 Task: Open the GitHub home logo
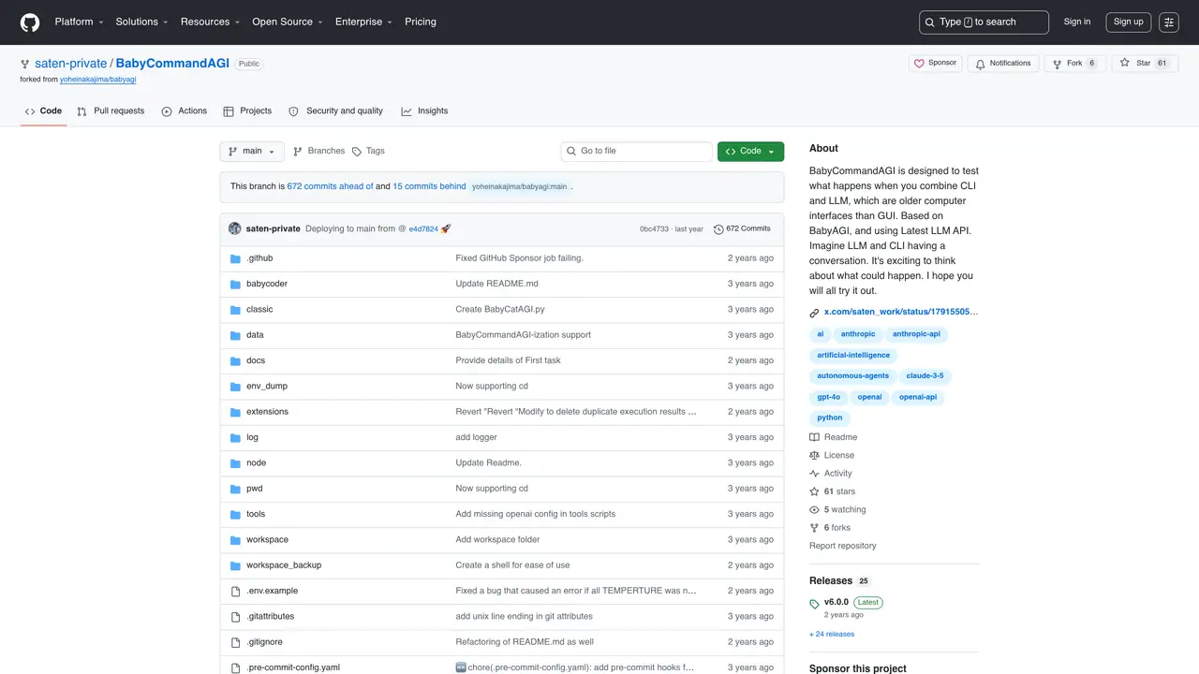point(30,22)
